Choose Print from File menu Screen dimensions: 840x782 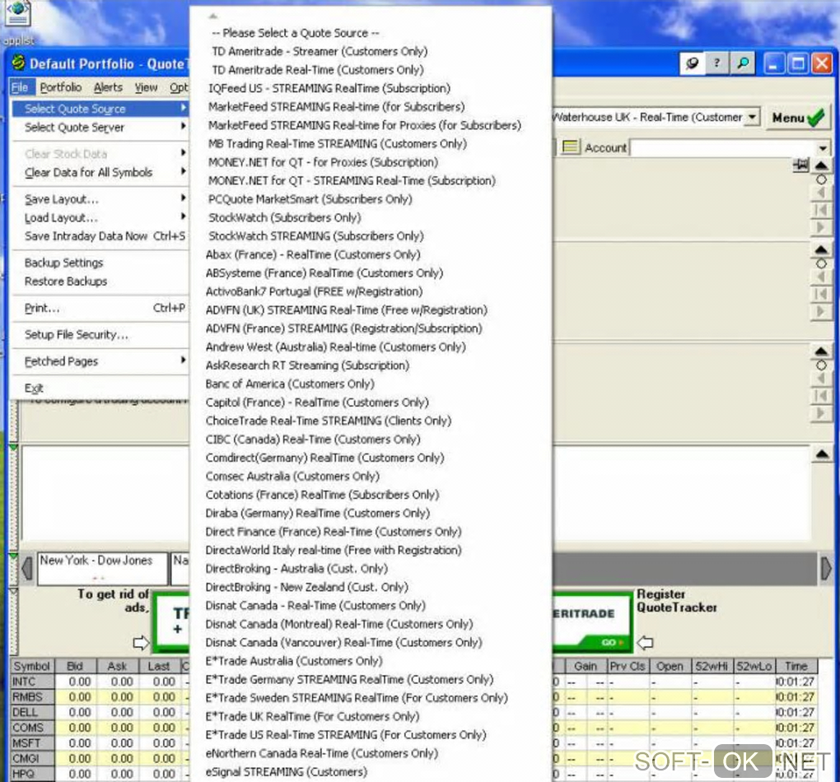coord(100,308)
